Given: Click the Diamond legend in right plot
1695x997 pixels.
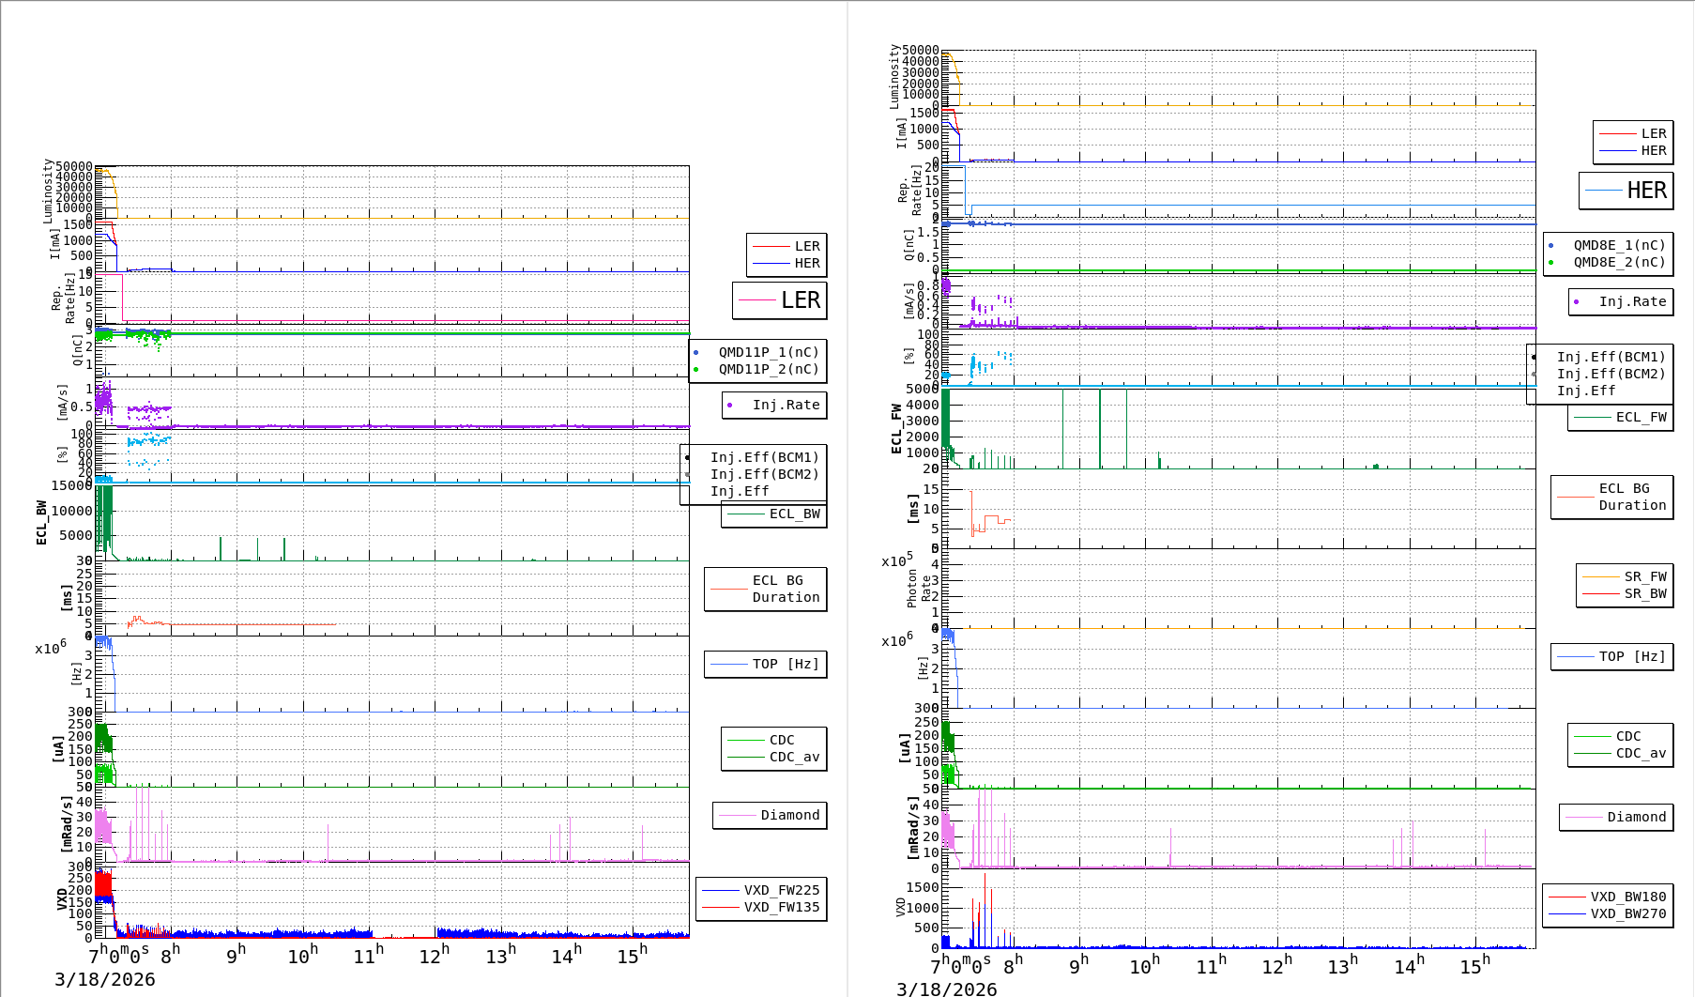Looking at the screenshot, I should tap(1635, 817).
